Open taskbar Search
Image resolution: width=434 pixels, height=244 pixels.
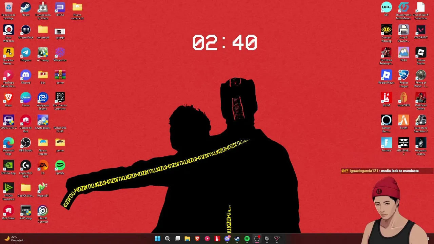pyautogui.click(x=167, y=239)
